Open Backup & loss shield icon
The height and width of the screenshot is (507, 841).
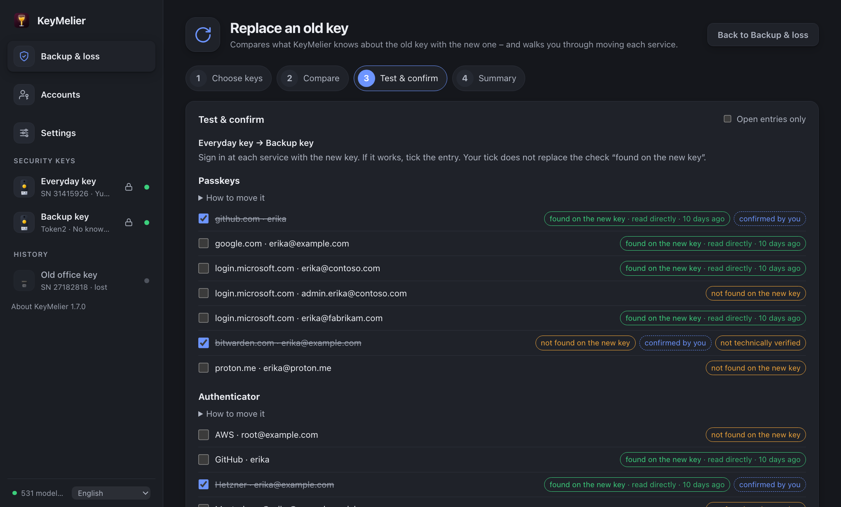coord(24,56)
